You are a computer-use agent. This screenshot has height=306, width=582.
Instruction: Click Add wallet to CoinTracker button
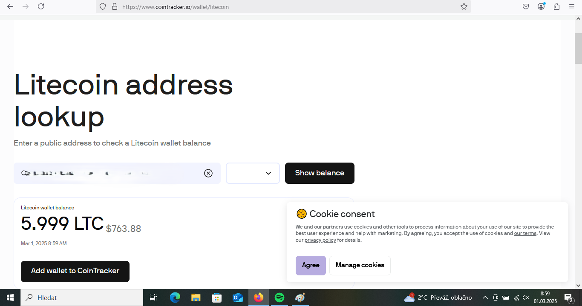[75, 271]
